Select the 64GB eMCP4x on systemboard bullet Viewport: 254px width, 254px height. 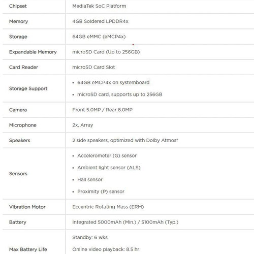point(113,82)
